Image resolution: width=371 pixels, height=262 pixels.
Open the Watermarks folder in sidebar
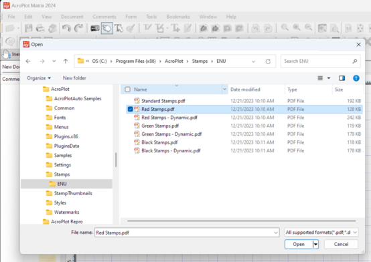[66, 212]
